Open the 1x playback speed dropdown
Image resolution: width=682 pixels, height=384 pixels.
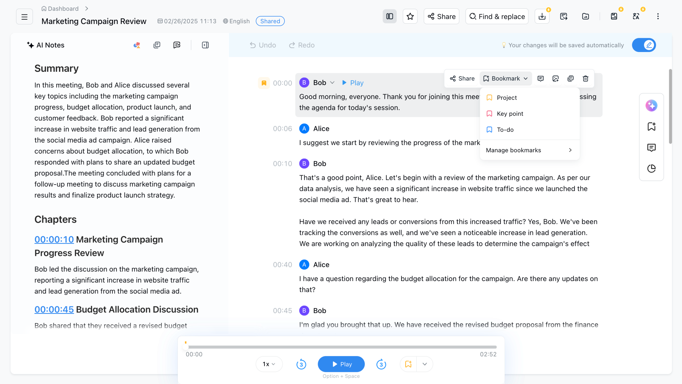pos(269,364)
